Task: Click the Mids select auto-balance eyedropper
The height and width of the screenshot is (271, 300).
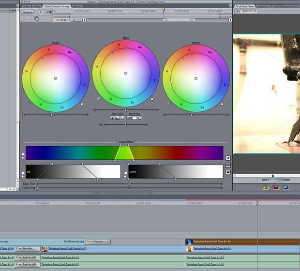Action: 100,100
